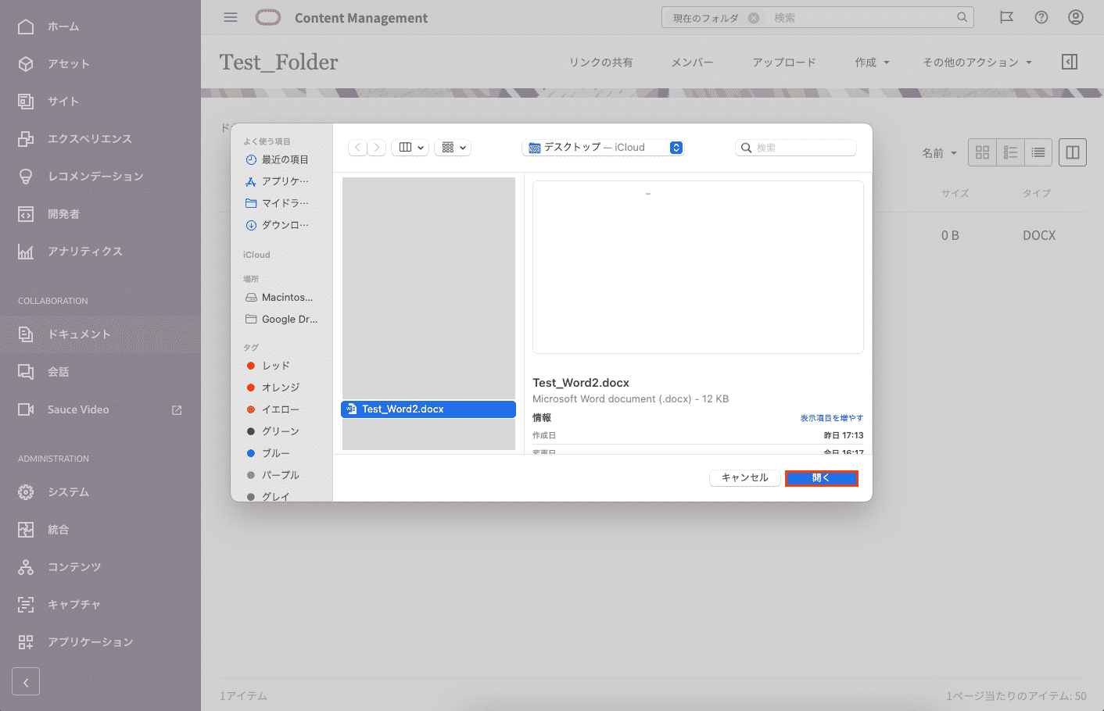Click the help question mark icon
1104x711 pixels.
click(1041, 17)
